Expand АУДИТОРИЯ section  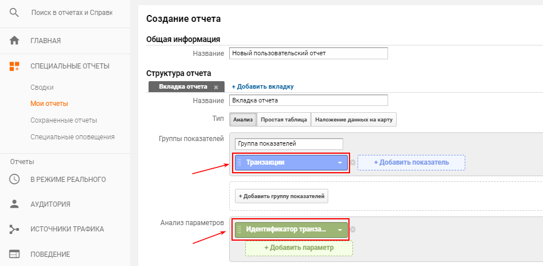click(50, 204)
